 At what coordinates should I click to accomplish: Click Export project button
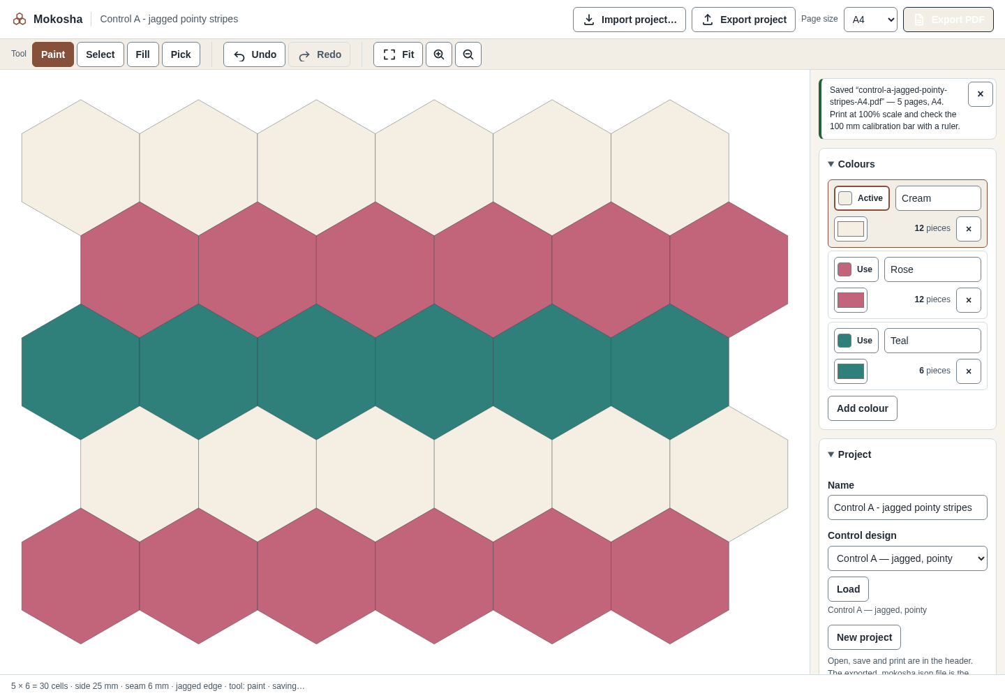click(743, 20)
